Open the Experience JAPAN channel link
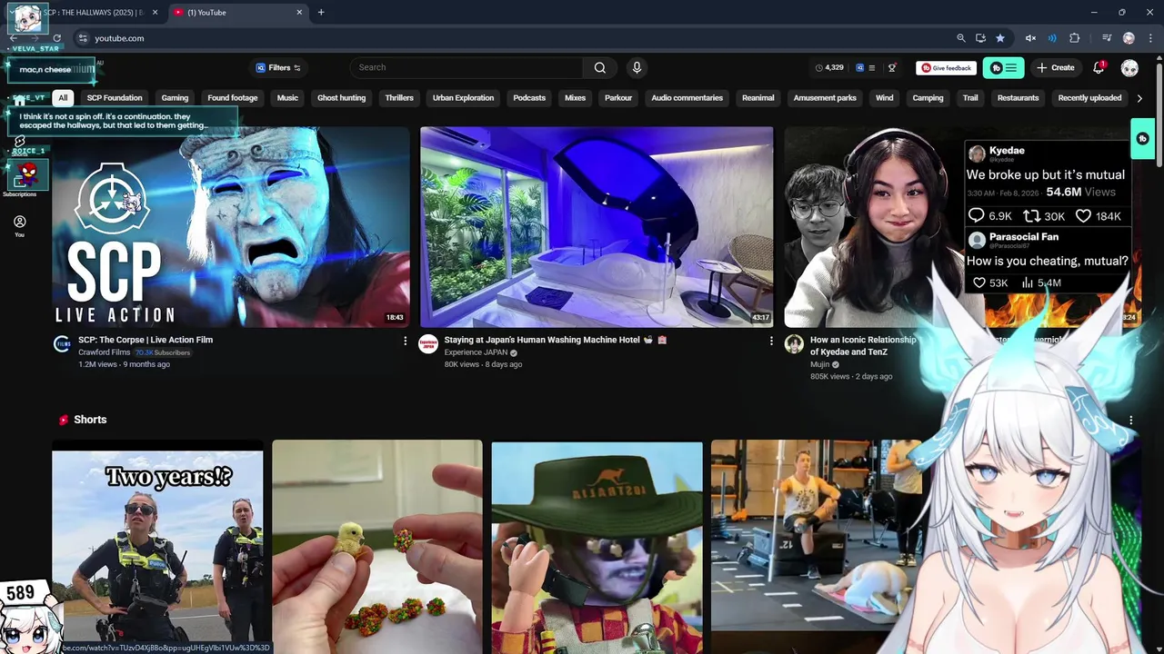Image resolution: width=1164 pixels, height=654 pixels. (x=476, y=352)
